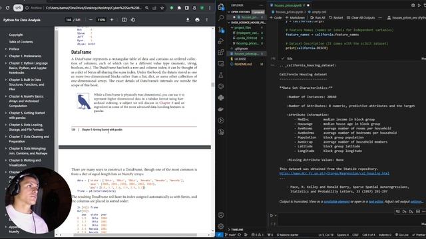Zoom in on the PDF with the plus button

tap(112, 20)
